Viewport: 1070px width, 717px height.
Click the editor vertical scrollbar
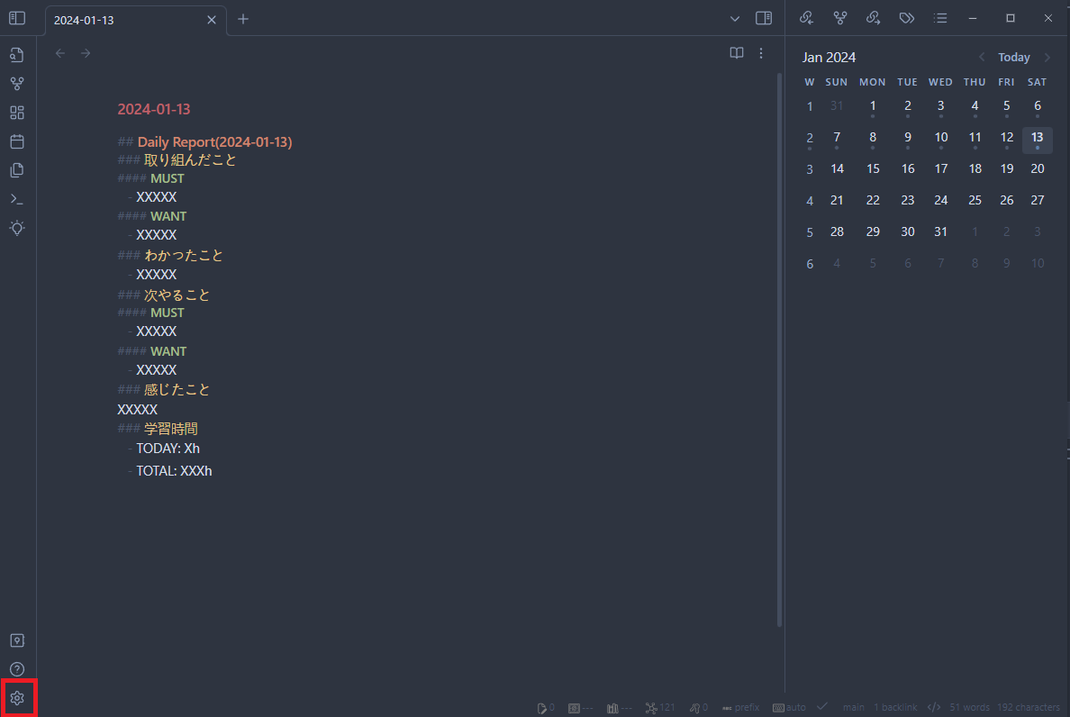coord(779,350)
